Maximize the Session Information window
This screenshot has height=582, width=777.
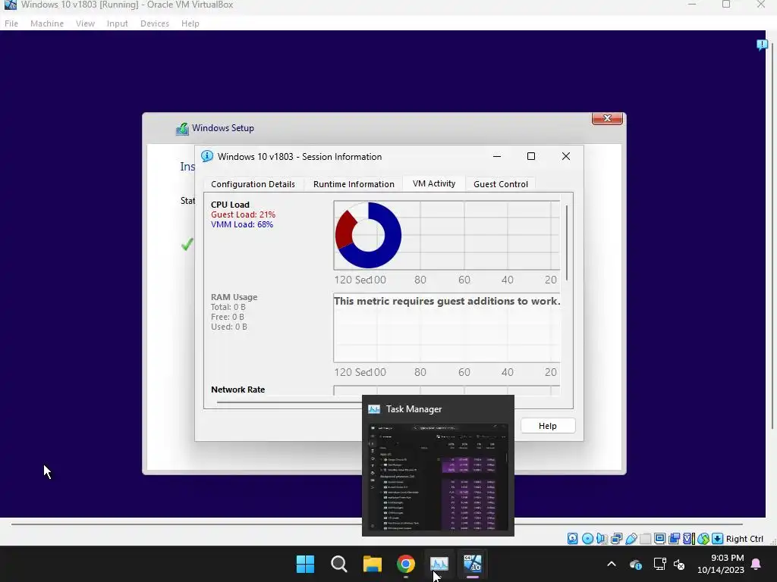coord(531,156)
